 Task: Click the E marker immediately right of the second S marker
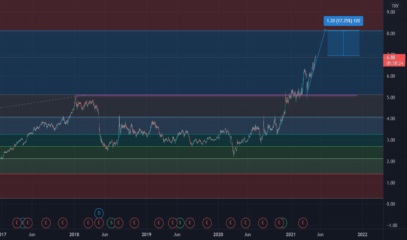click(190, 223)
